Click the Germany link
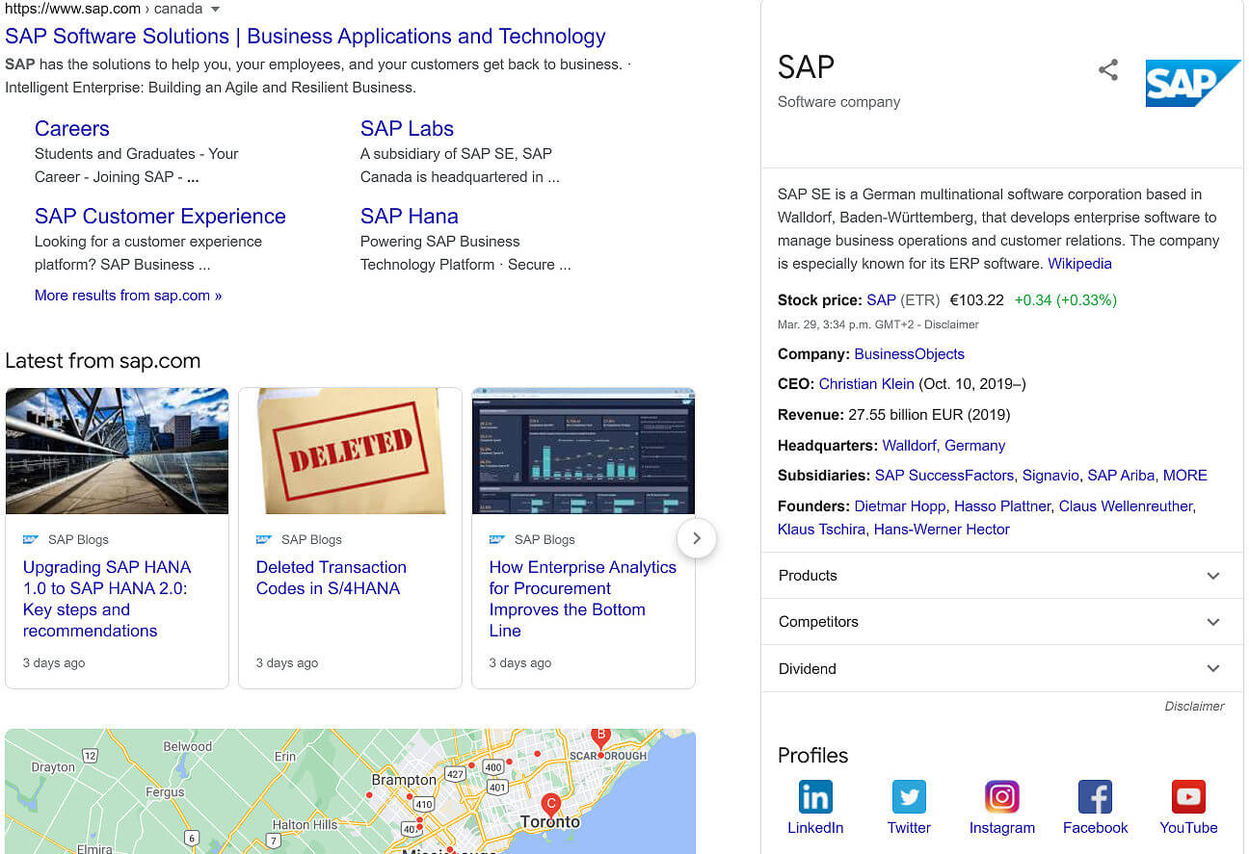The height and width of the screenshot is (854, 1249). (974, 446)
